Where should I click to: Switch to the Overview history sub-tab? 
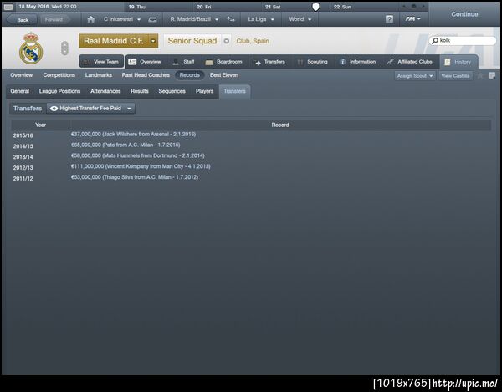pos(22,75)
